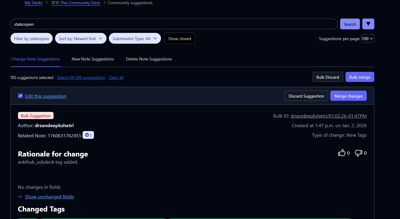Click the filter funnel icon button
Image resolution: width=400 pixels, height=219 pixels.
tap(368, 24)
